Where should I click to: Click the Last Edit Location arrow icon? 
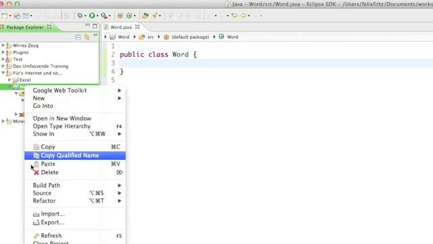tap(235, 16)
